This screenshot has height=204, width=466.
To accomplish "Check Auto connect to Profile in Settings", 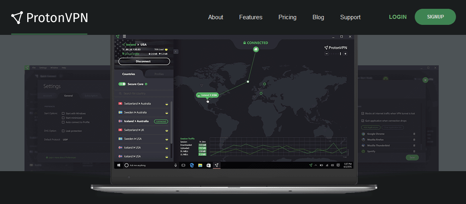I will click(63, 122).
